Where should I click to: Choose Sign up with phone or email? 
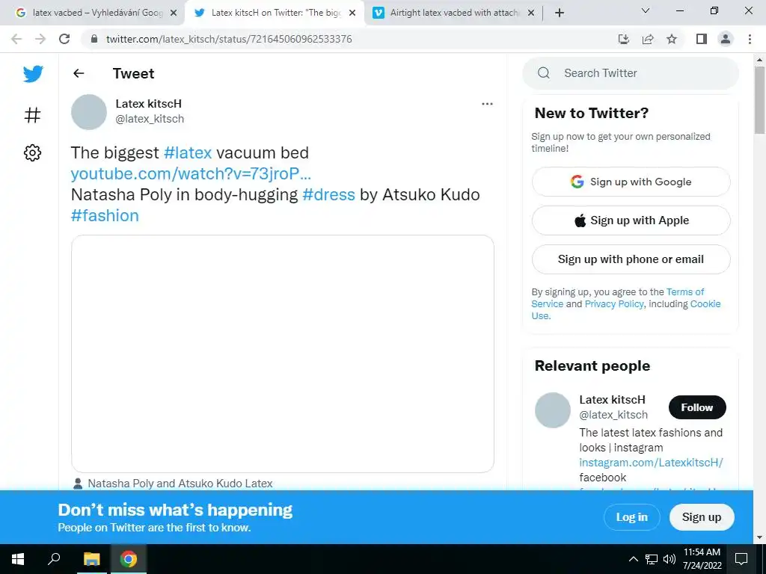(x=631, y=259)
